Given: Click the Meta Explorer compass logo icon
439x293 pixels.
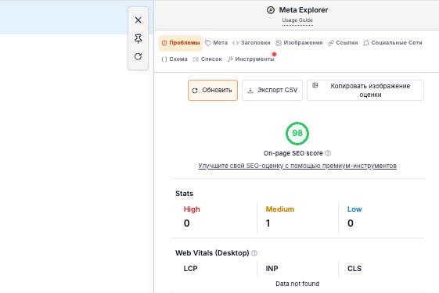Looking at the screenshot, I should [x=271, y=10].
